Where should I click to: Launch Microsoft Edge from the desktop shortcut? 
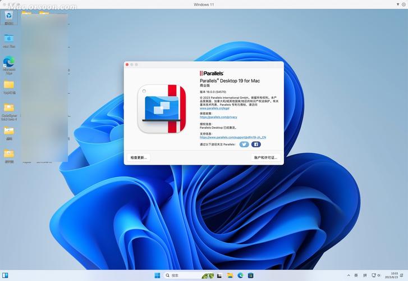9,65
